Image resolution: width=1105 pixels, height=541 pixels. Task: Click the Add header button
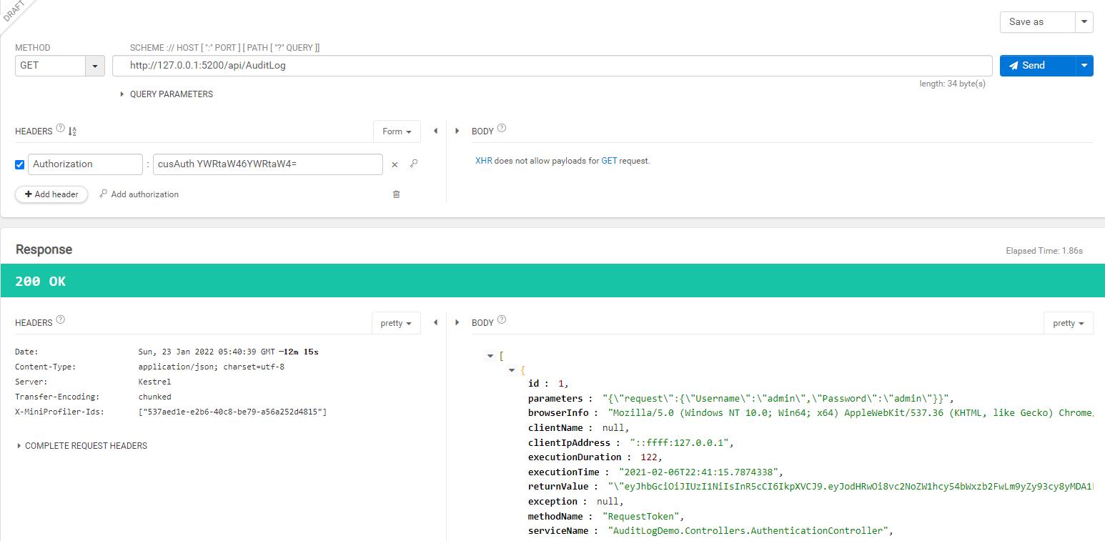[x=51, y=194]
